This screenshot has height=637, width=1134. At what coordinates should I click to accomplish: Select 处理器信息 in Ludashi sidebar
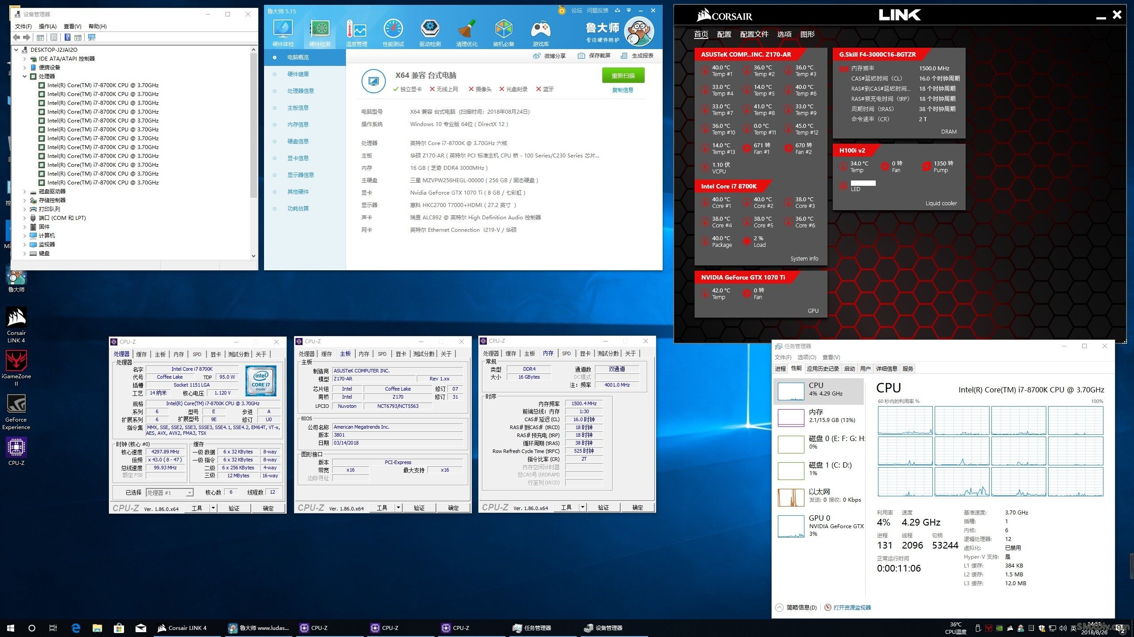(x=300, y=91)
